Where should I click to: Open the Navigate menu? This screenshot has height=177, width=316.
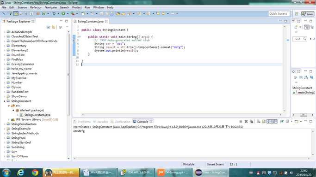click(x=50, y=7)
